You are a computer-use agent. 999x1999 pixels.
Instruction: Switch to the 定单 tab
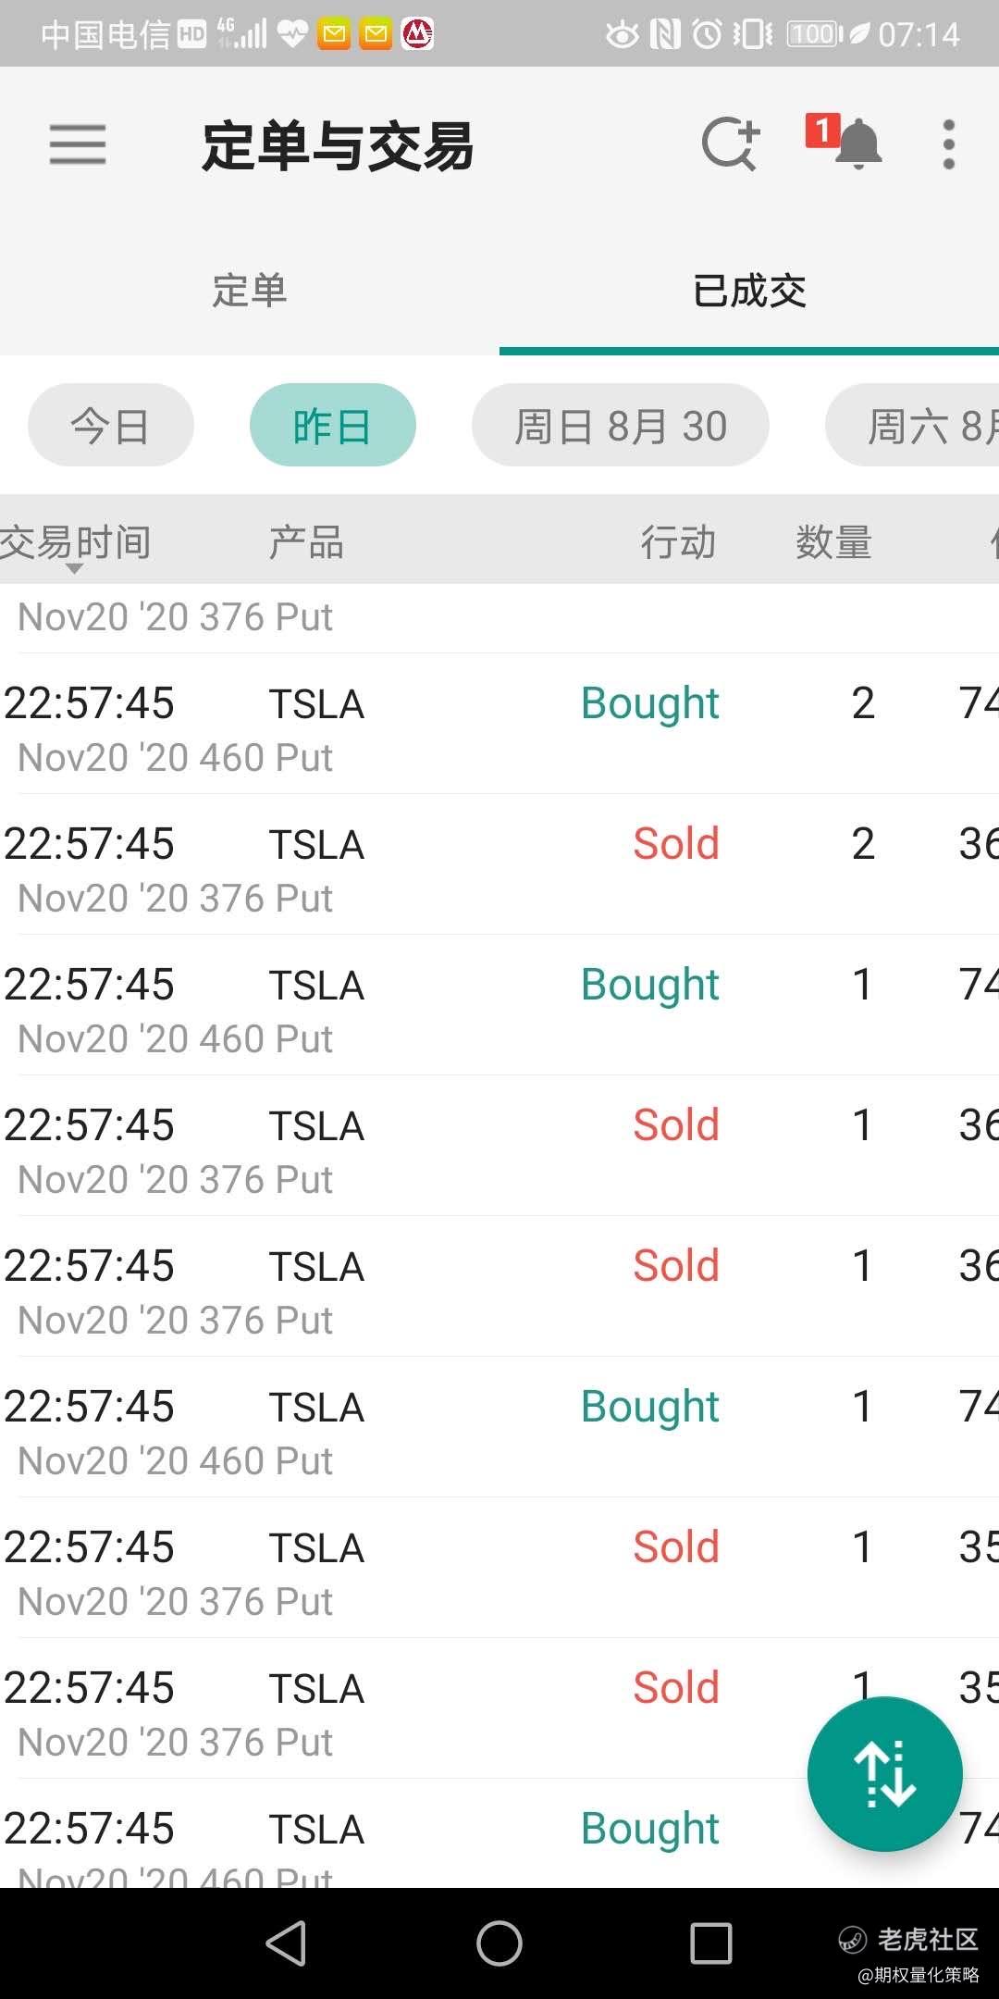pyautogui.click(x=250, y=291)
